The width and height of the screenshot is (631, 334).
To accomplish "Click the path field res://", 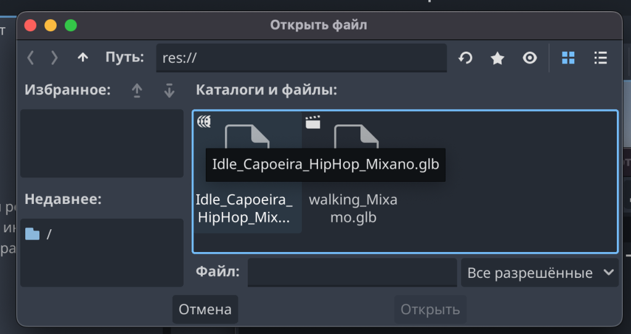I will point(301,58).
